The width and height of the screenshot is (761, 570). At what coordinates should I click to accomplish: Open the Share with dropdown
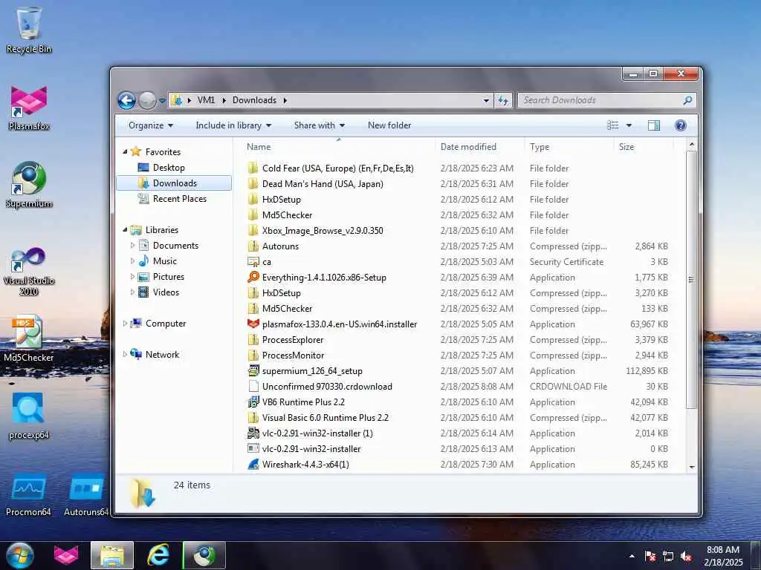(320, 125)
